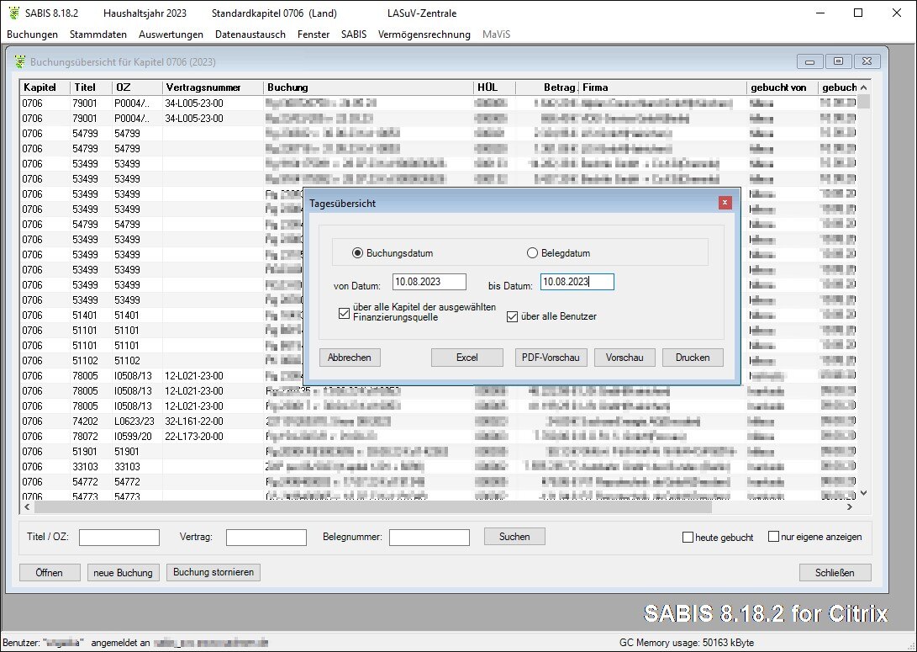Click the 'bis Datum' input field
The image size is (917, 652).
click(x=577, y=282)
